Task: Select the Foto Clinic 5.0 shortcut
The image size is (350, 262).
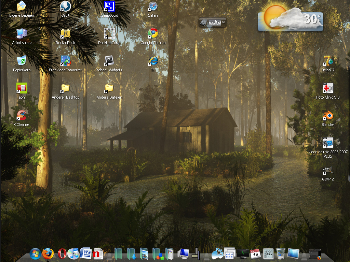Action: pos(328,88)
